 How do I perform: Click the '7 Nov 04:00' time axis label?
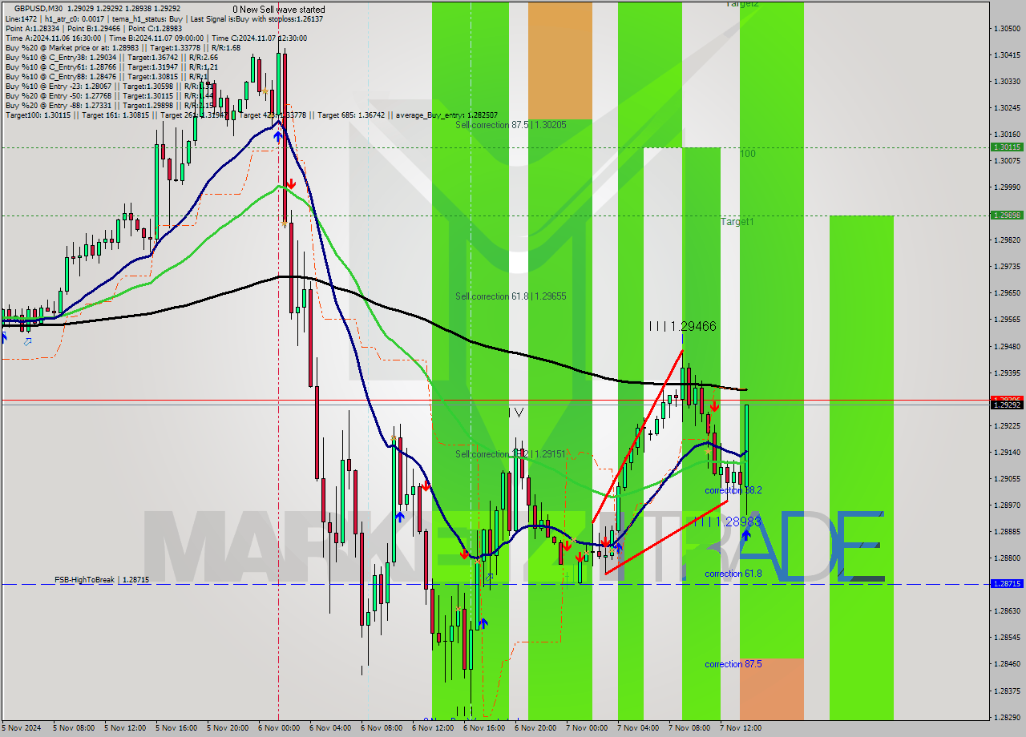pos(637,728)
